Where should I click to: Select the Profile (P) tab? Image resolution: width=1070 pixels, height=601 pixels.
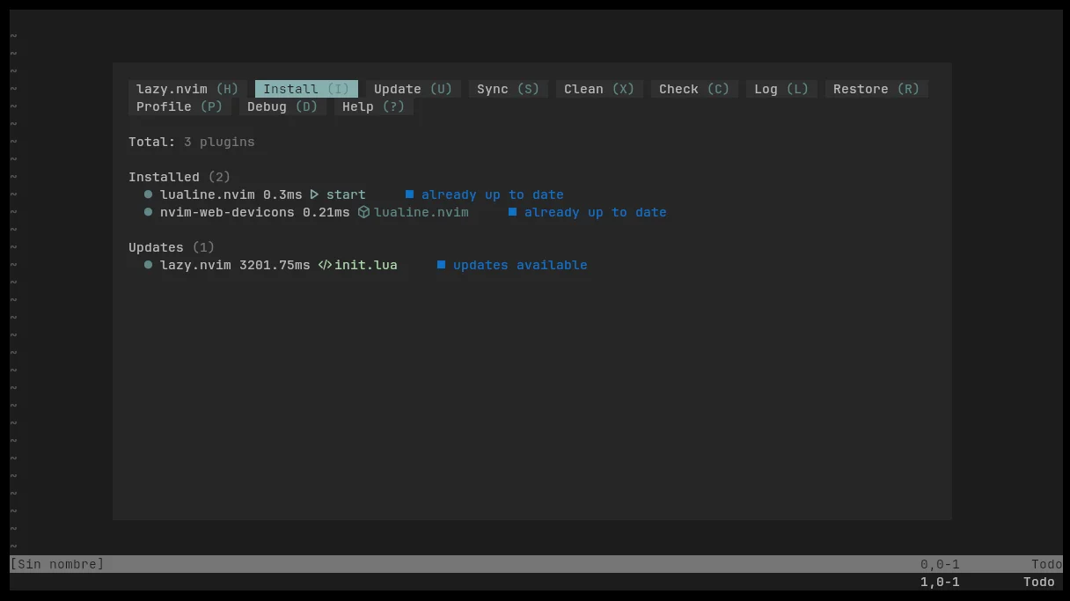point(180,106)
